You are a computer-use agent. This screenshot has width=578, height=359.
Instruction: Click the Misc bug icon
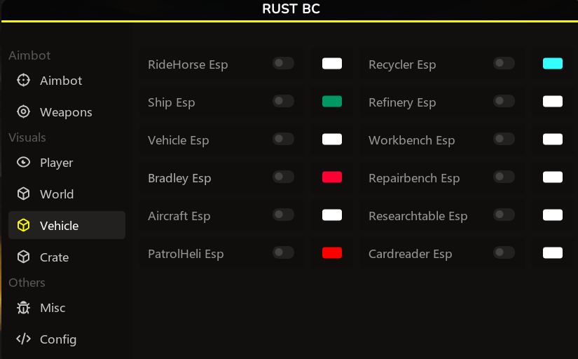pyautogui.click(x=24, y=308)
